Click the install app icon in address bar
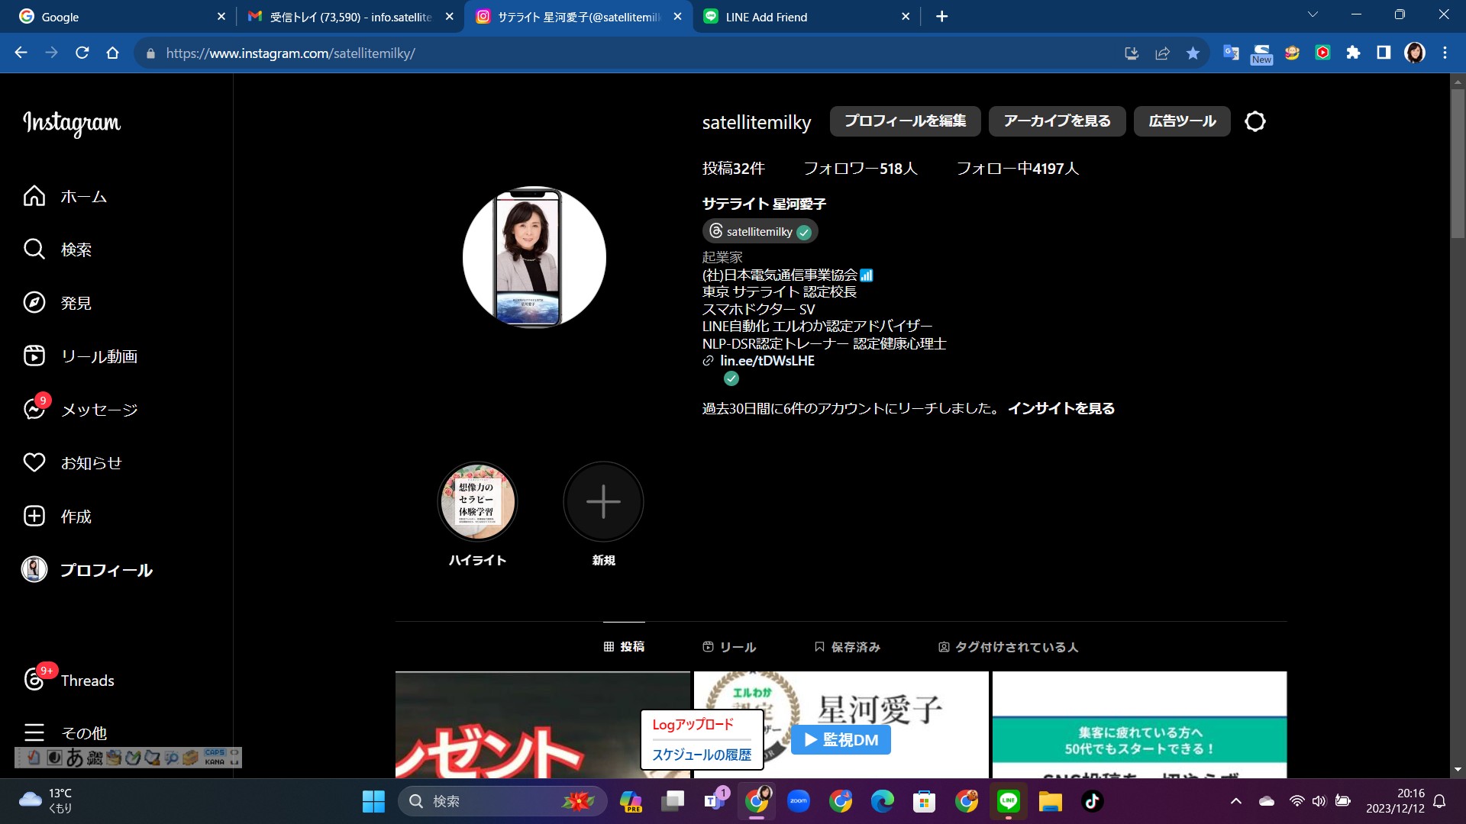Screen dimensions: 1466x824 coord(1132,53)
